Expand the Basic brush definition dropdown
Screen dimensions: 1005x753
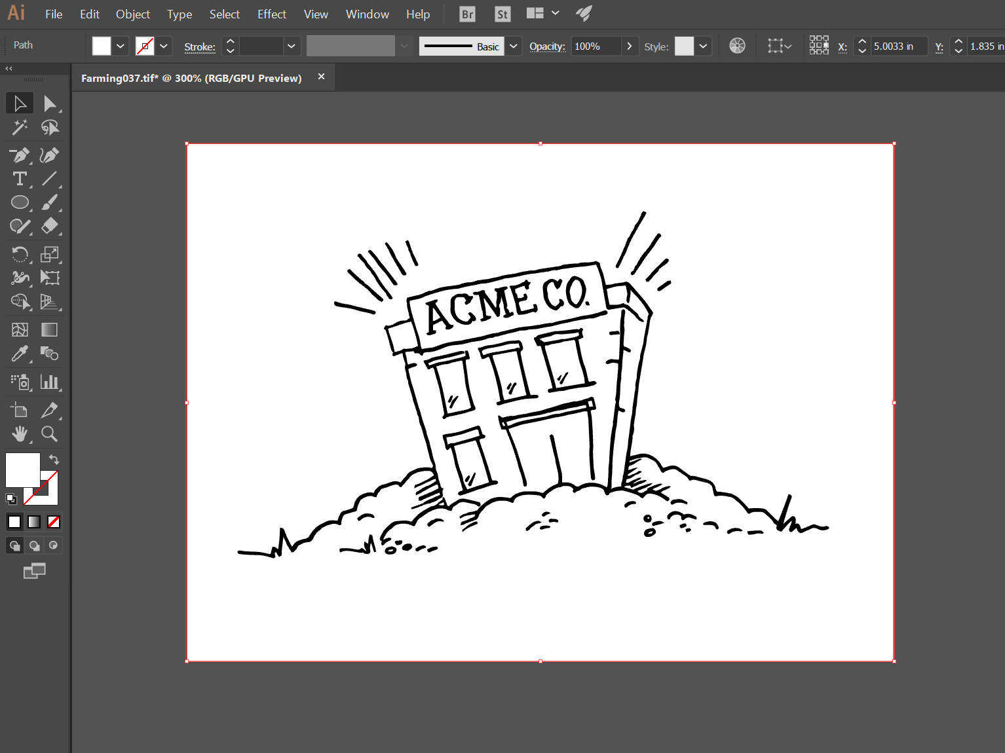(x=513, y=46)
